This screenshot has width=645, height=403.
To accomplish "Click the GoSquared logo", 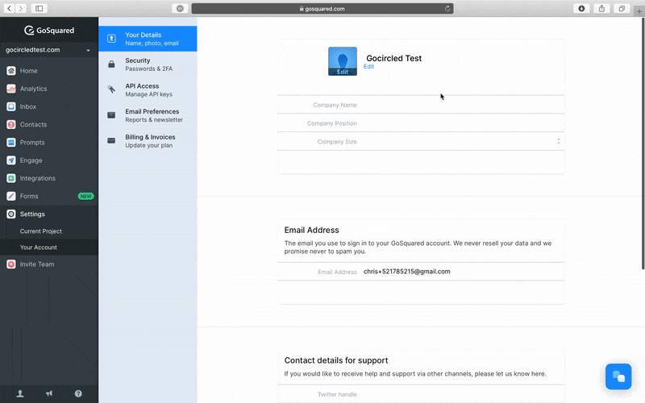I will 49,30.
